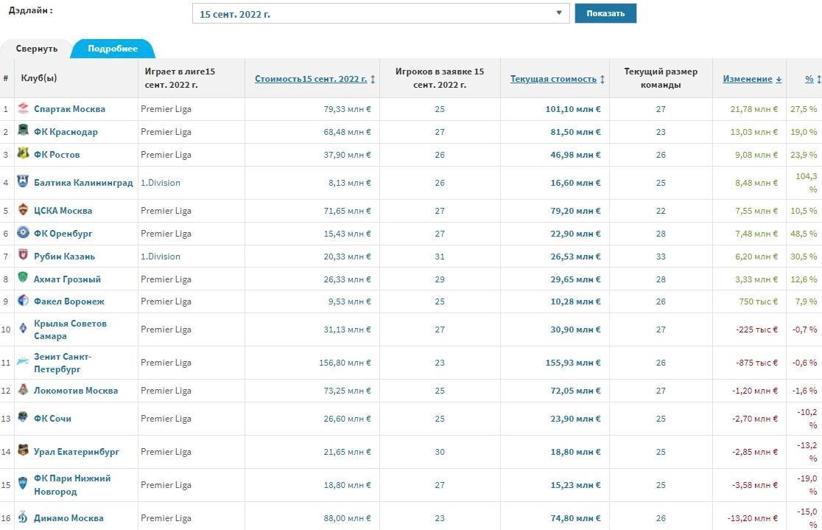Click the Локомотив Москва club crest

click(23, 389)
